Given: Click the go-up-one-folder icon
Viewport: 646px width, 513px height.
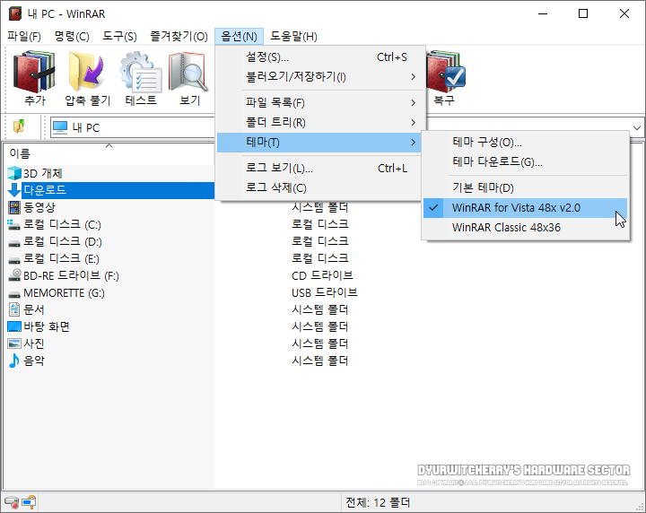Looking at the screenshot, I should (x=19, y=126).
